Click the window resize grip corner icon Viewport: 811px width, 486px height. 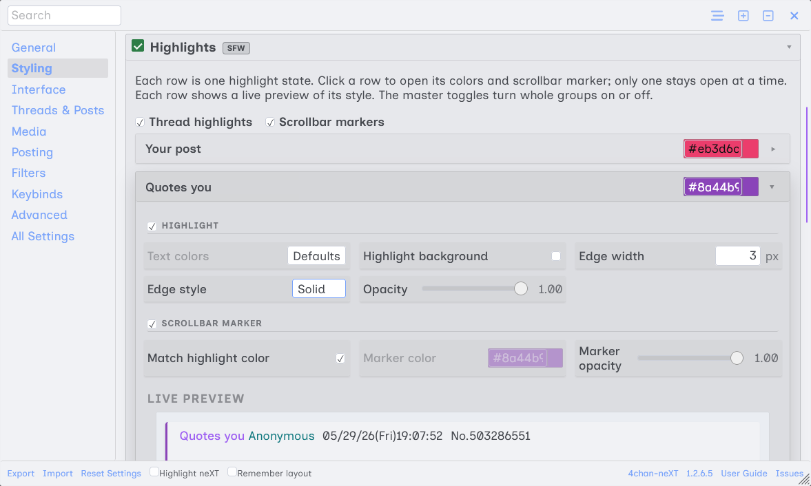[803, 480]
